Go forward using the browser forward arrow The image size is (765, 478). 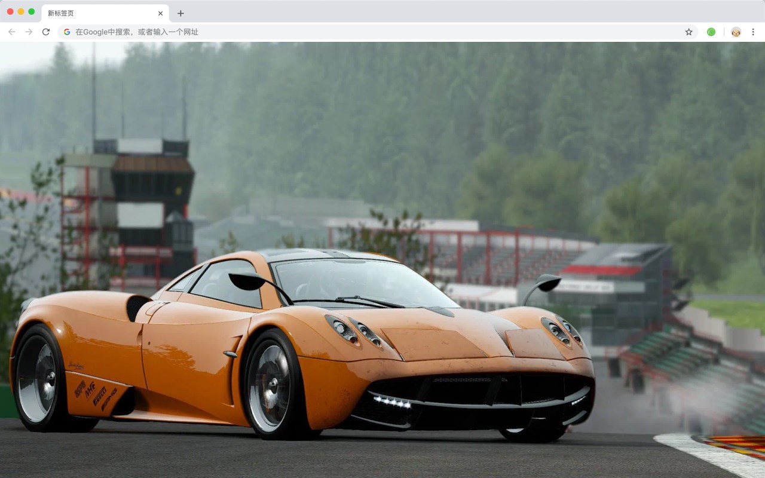point(29,32)
